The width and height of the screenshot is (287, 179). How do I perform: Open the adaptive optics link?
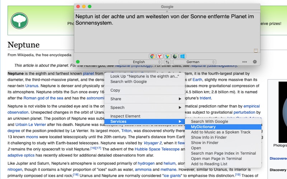click(x=21, y=155)
